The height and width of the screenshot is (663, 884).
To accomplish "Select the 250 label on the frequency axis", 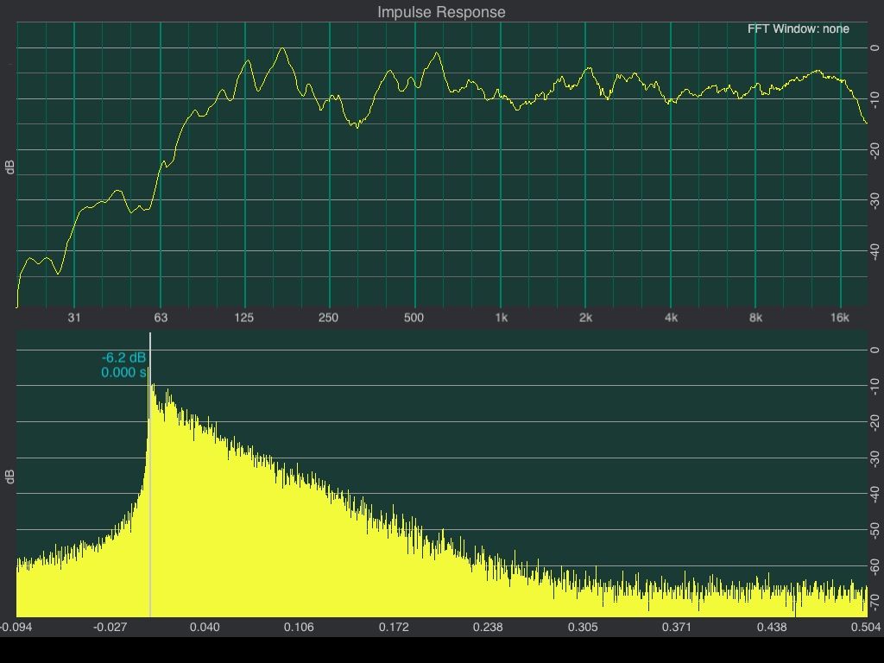I will pyautogui.click(x=328, y=318).
